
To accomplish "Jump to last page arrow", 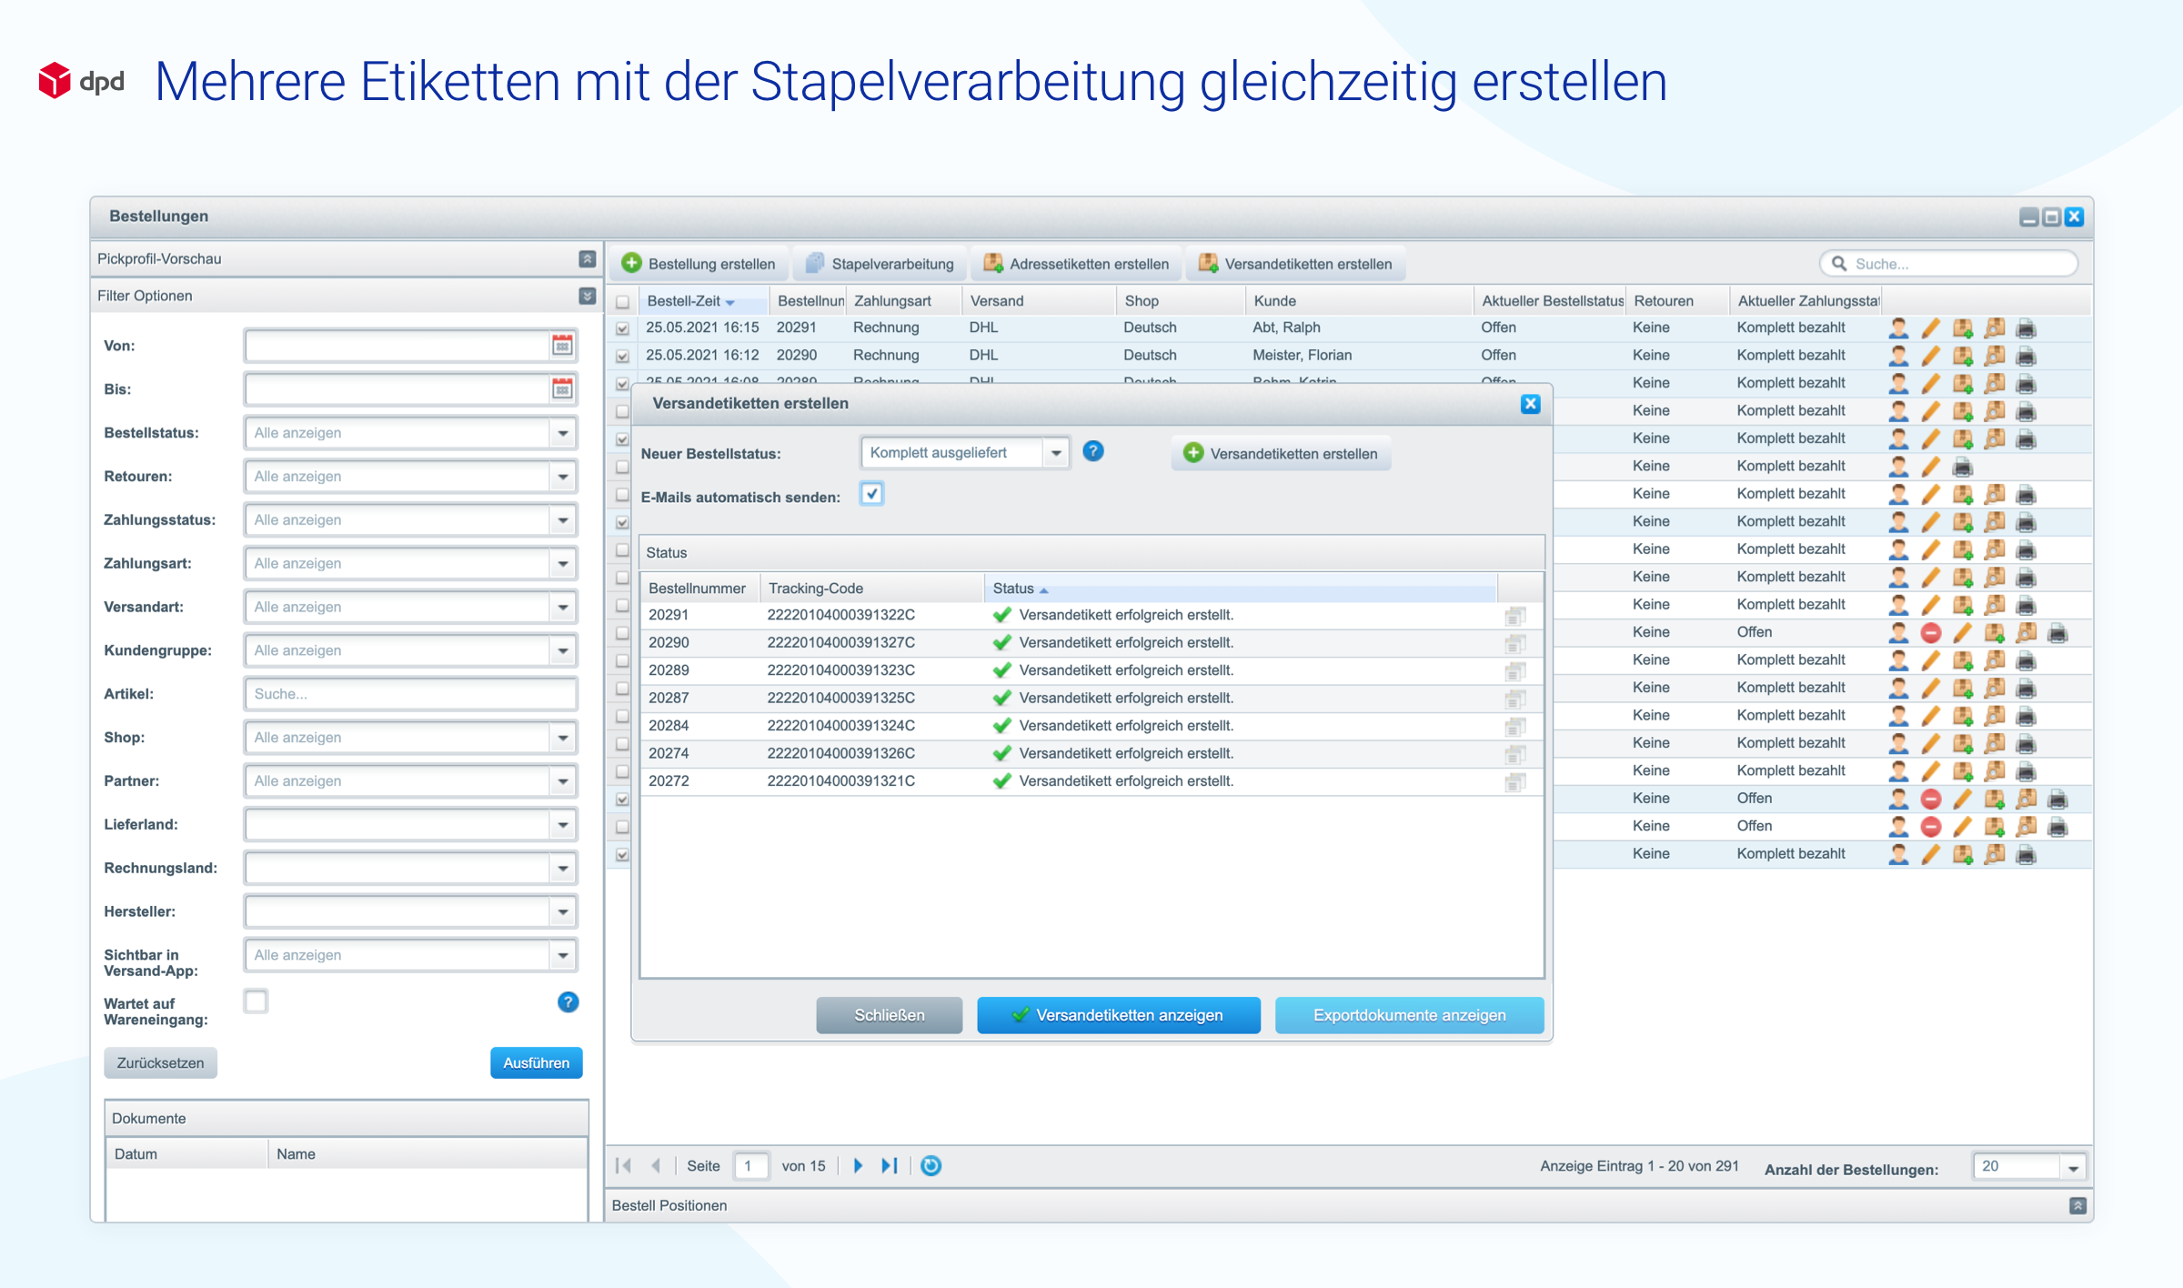I will coord(890,1166).
